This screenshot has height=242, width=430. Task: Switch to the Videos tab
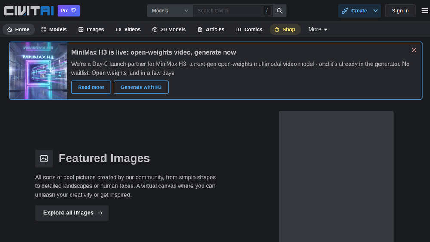click(x=128, y=29)
